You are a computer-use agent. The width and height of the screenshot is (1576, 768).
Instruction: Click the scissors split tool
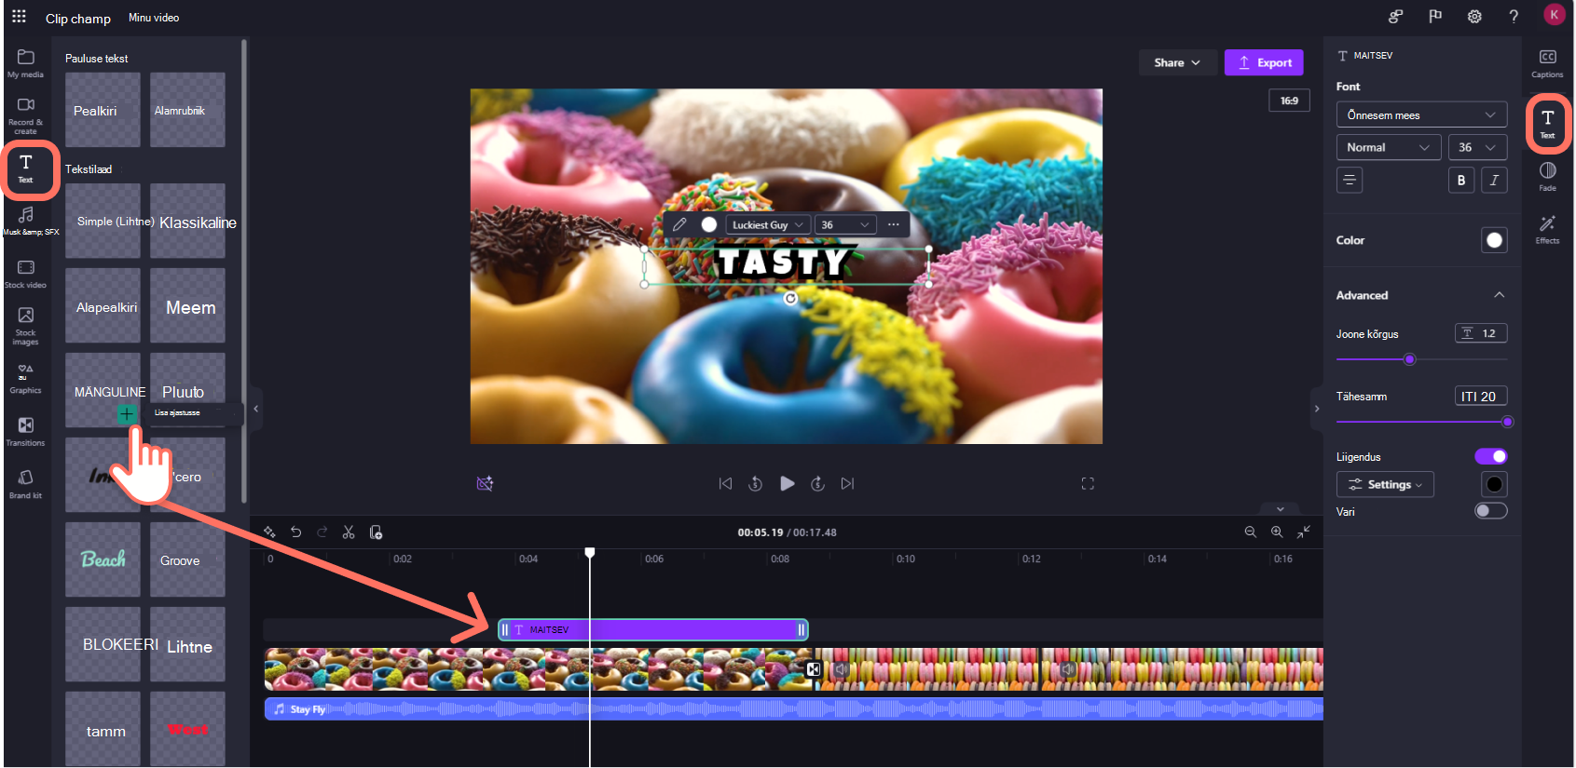coord(349,532)
